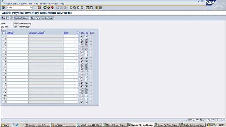Toggle Del checkbox in item row 1

(91, 36)
